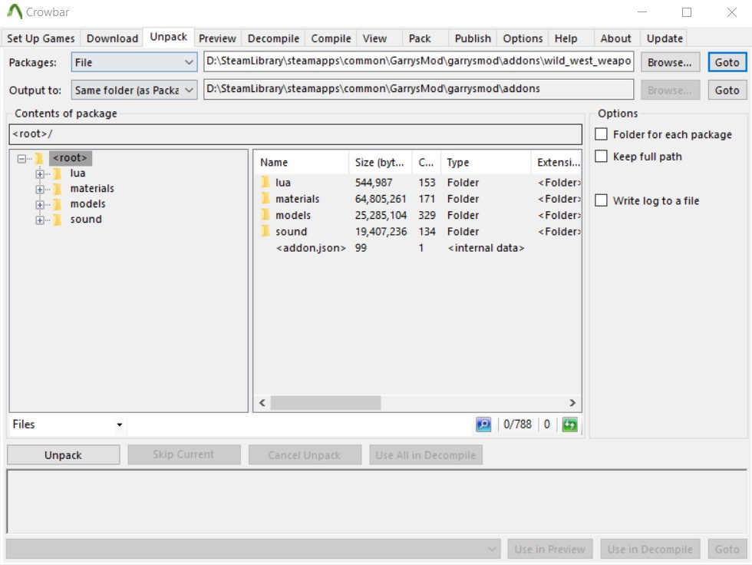Switch to the Download tab
The width and height of the screenshot is (752, 565).
(x=112, y=38)
